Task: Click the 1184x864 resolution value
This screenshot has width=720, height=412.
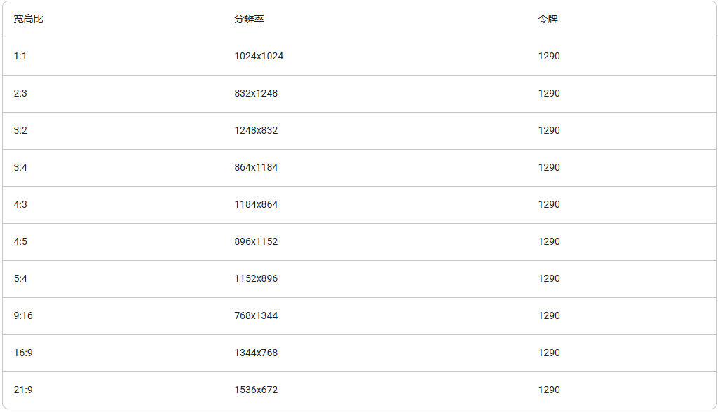Action: (256, 204)
